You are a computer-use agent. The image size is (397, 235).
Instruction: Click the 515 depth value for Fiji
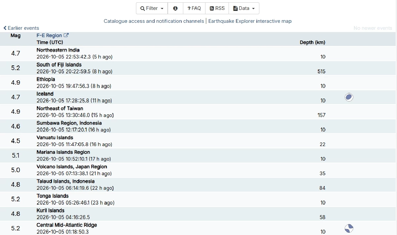(x=321, y=71)
